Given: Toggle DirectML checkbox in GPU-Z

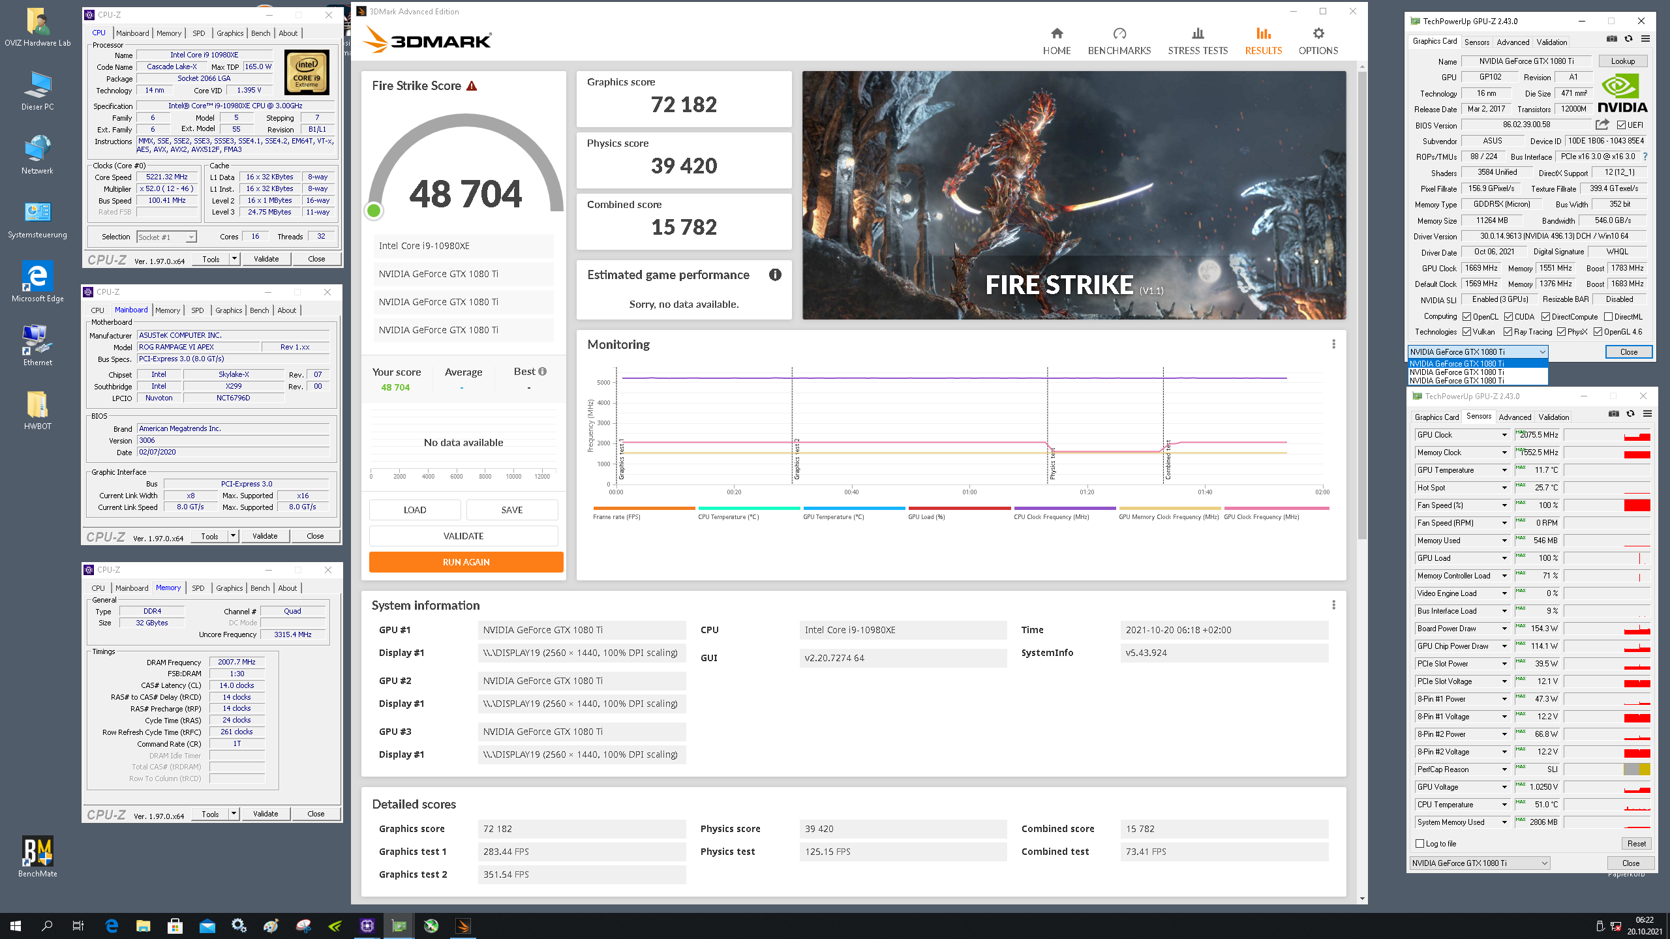Looking at the screenshot, I should click(x=1608, y=317).
